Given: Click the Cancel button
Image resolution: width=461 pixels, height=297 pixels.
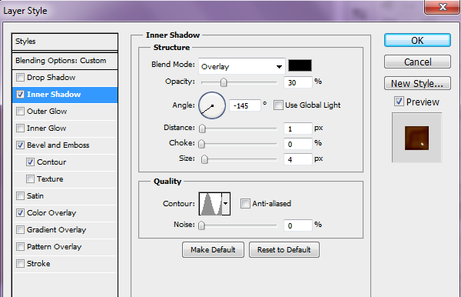Looking at the screenshot, I should 417,62.
